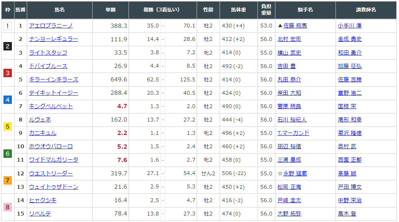This screenshot has height=222, width=399.
Task: Click the green frame number 6 box
Action: tap(8, 153)
